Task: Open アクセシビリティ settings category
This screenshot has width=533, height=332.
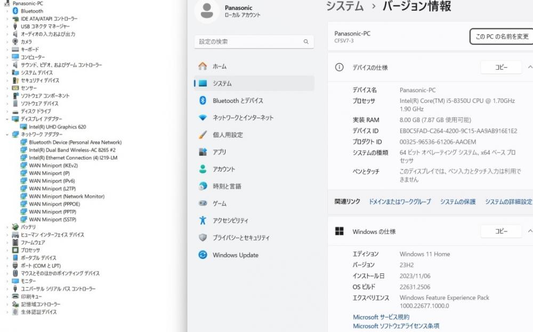Action: pos(254,221)
